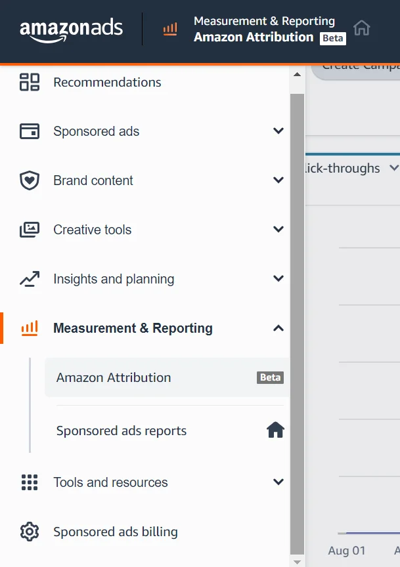400x567 pixels.
Task: Click the Tools and resources grid icon
Action: click(x=28, y=482)
